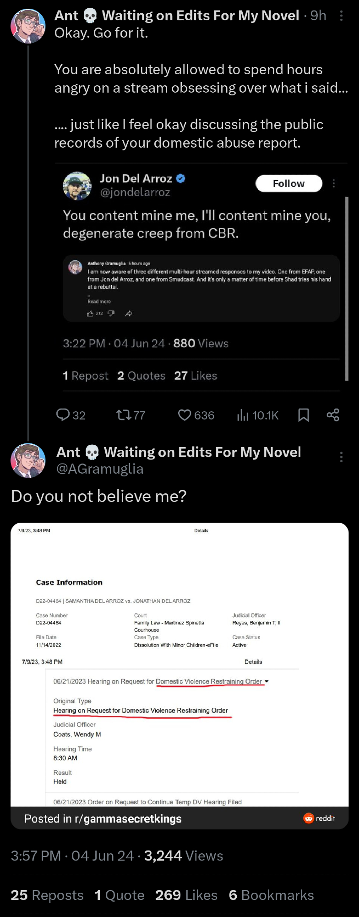
Task: Open more options on second Ant tweet
Action: pyautogui.click(x=341, y=457)
